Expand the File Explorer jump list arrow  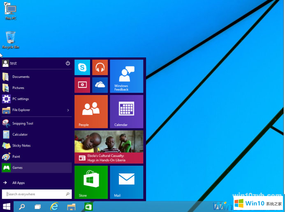tap(68, 110)
